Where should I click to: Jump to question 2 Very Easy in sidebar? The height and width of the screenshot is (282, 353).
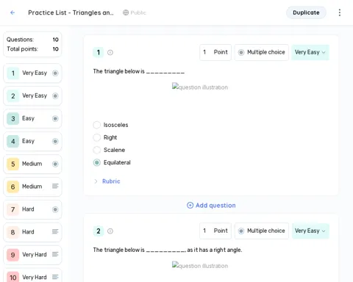pos(32,95)
